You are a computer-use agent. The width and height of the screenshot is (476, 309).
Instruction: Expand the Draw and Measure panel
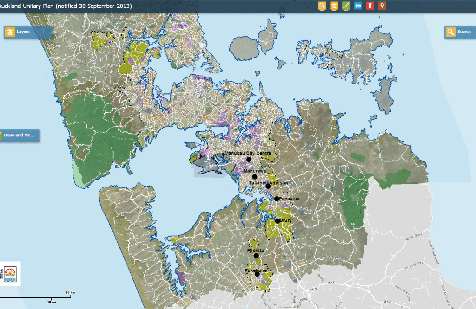(19, 135)
